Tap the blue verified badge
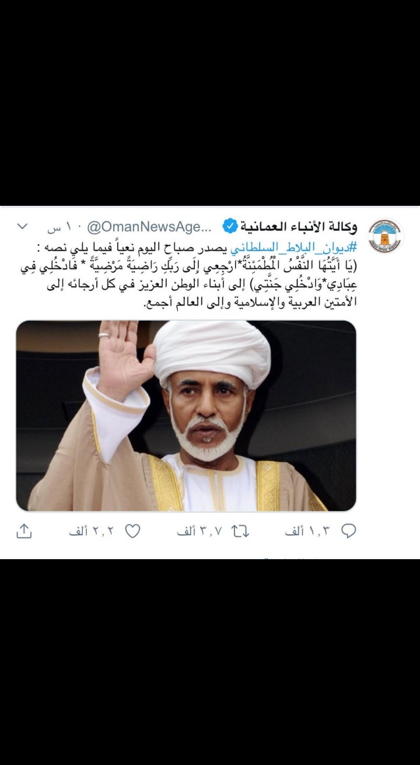 [x=230, y=226]
